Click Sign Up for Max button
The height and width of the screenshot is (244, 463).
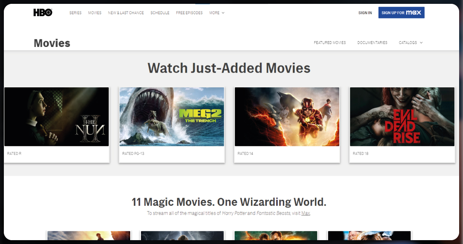(x=401, y=13)
